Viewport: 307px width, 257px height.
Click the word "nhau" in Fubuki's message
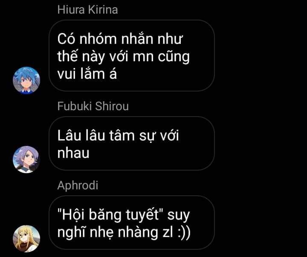[x=73, y=153]
